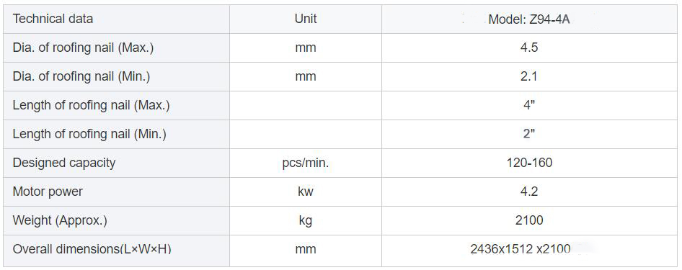Click the kw unit cell
This screenshot has width=682, height=270.
pyautogui.click(x=306, y=192)
